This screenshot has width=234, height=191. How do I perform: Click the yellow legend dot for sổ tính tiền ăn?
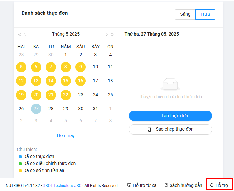coord(20,171)
